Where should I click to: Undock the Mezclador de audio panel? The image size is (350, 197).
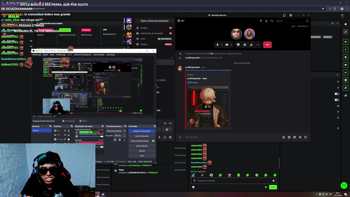[x=103, y=126]
